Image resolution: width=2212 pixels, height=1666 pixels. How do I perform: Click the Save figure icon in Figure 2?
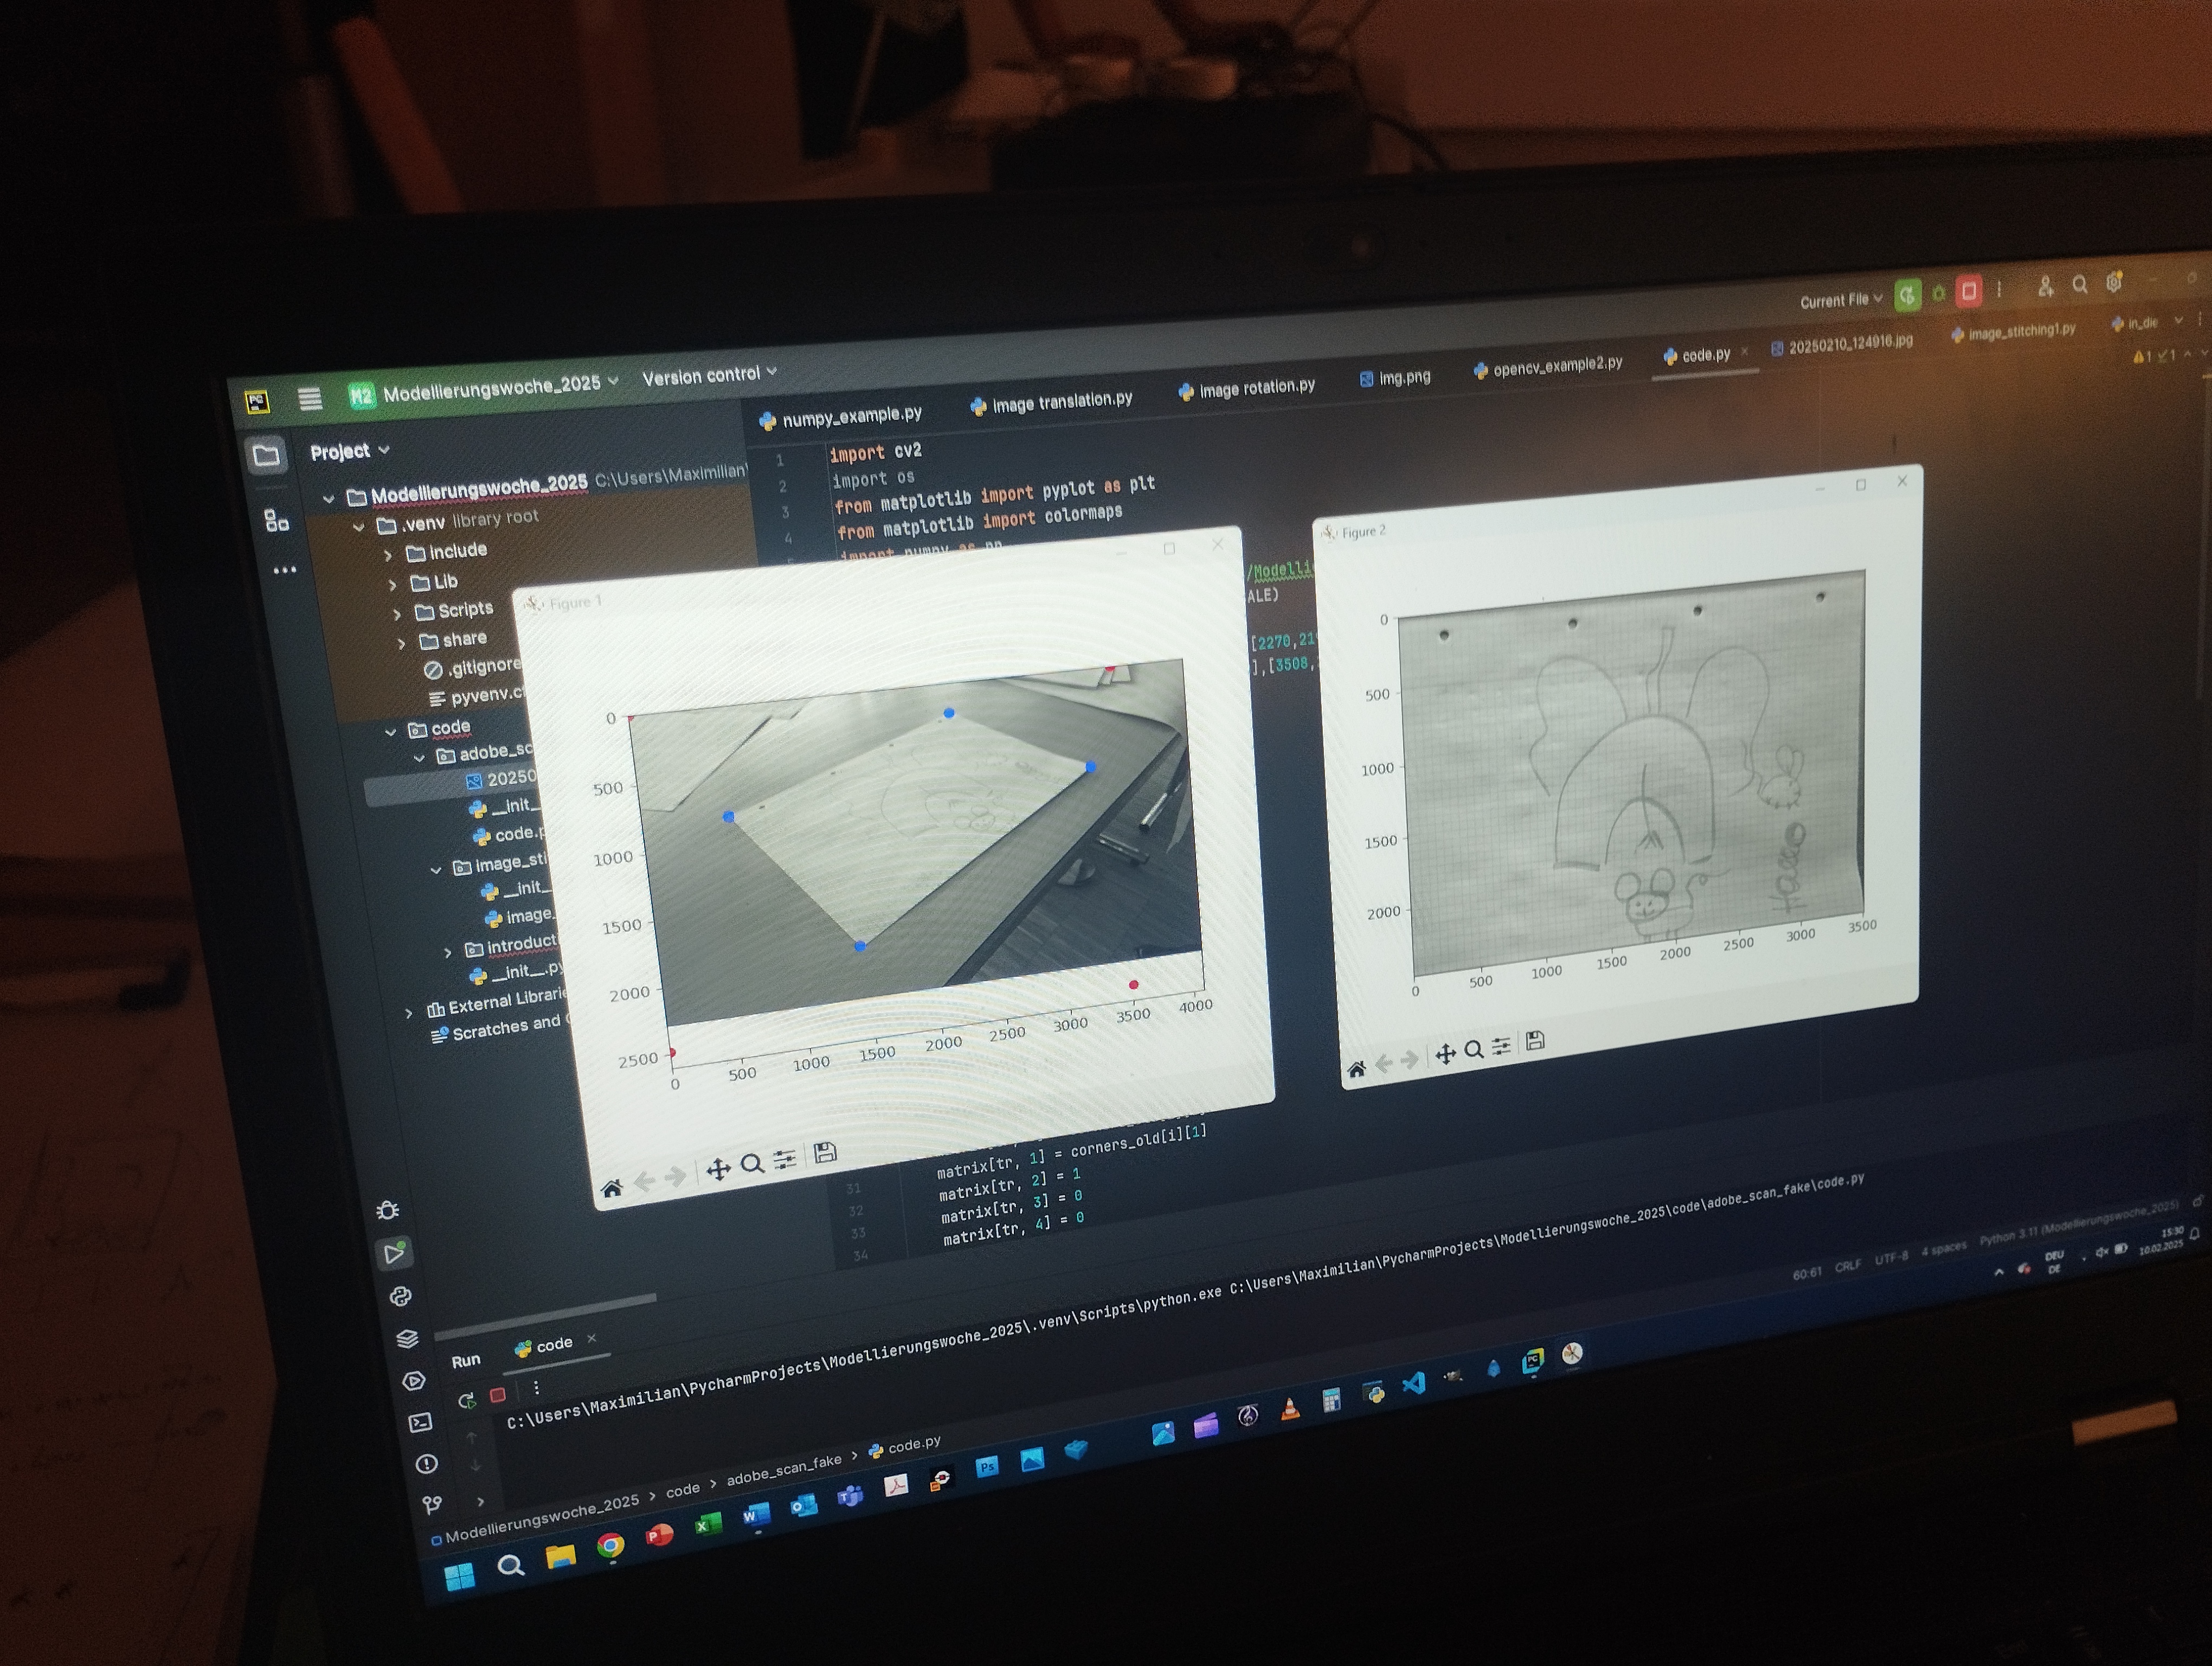[x=1535, y=1041]
